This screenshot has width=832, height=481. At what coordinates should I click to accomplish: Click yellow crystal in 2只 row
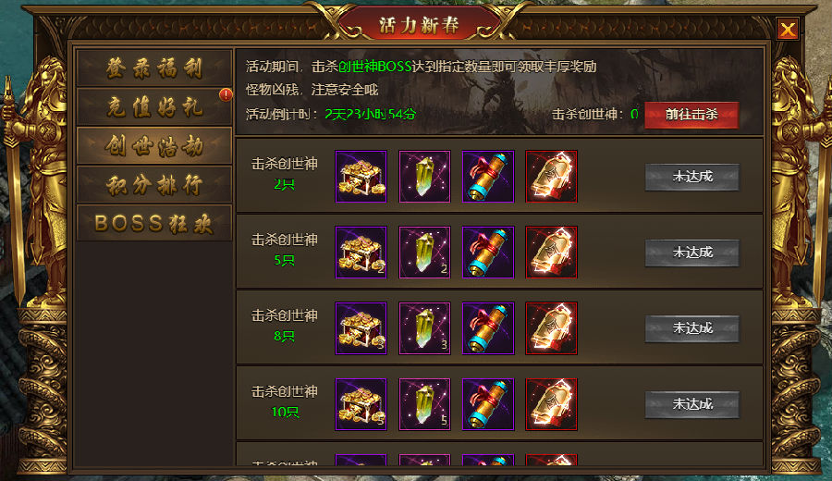[424, 177]
